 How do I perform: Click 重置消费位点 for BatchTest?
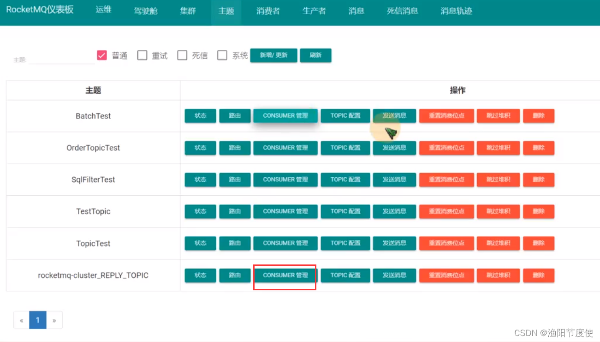coord(446,116)
